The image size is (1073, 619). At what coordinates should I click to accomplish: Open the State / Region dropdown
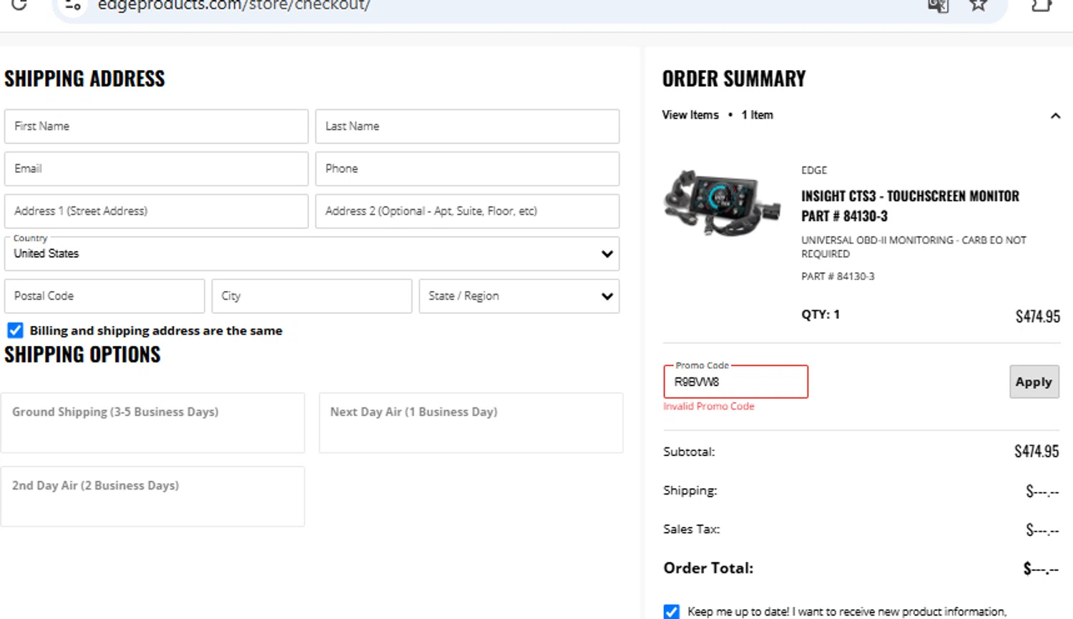pyautogui.click(x=519, y=296)
